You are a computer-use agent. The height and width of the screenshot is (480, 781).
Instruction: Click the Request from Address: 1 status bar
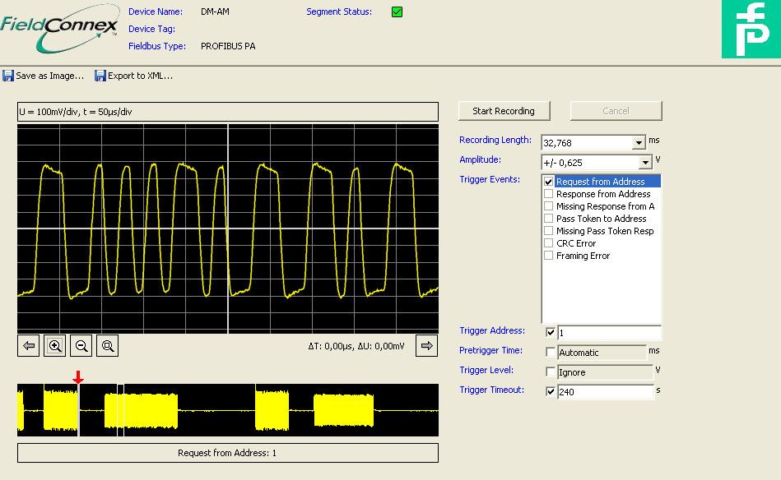click(228, 453)
